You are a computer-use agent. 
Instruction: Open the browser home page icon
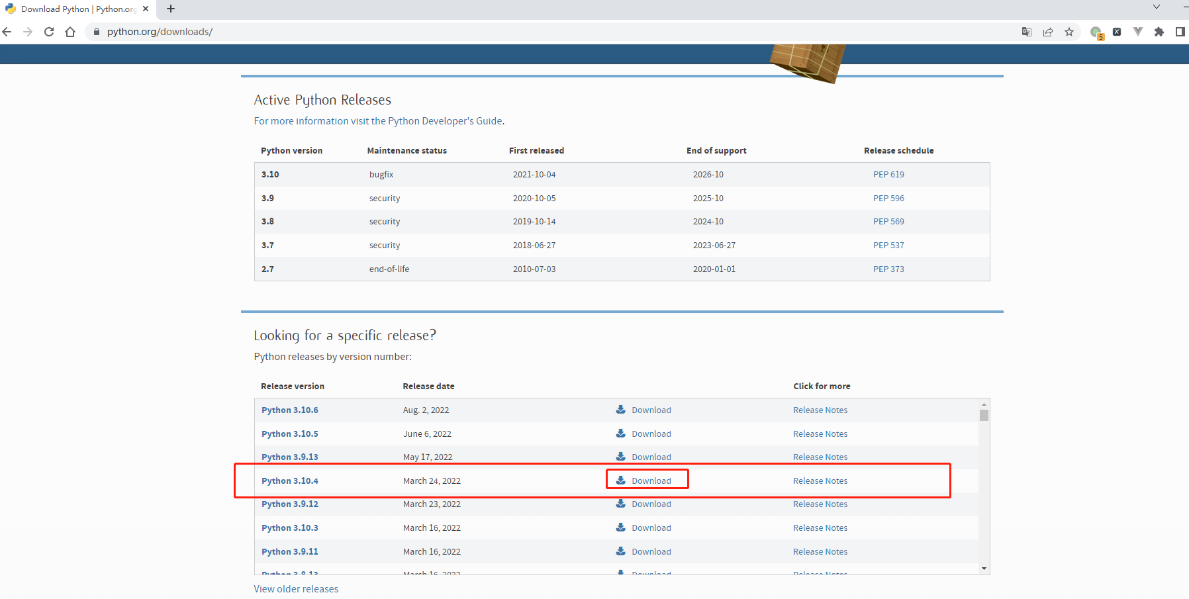pyautogui.click(x=70, y=32)
